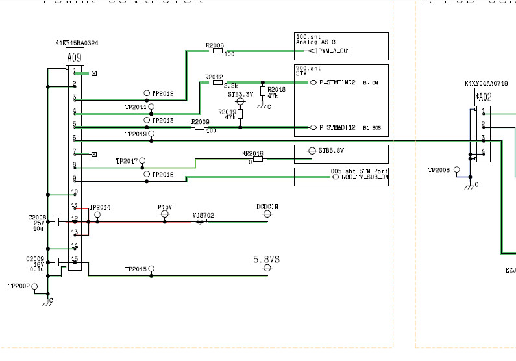
Task: Click the C2008 capacitor symbol
Action: [x=57, y=222]
